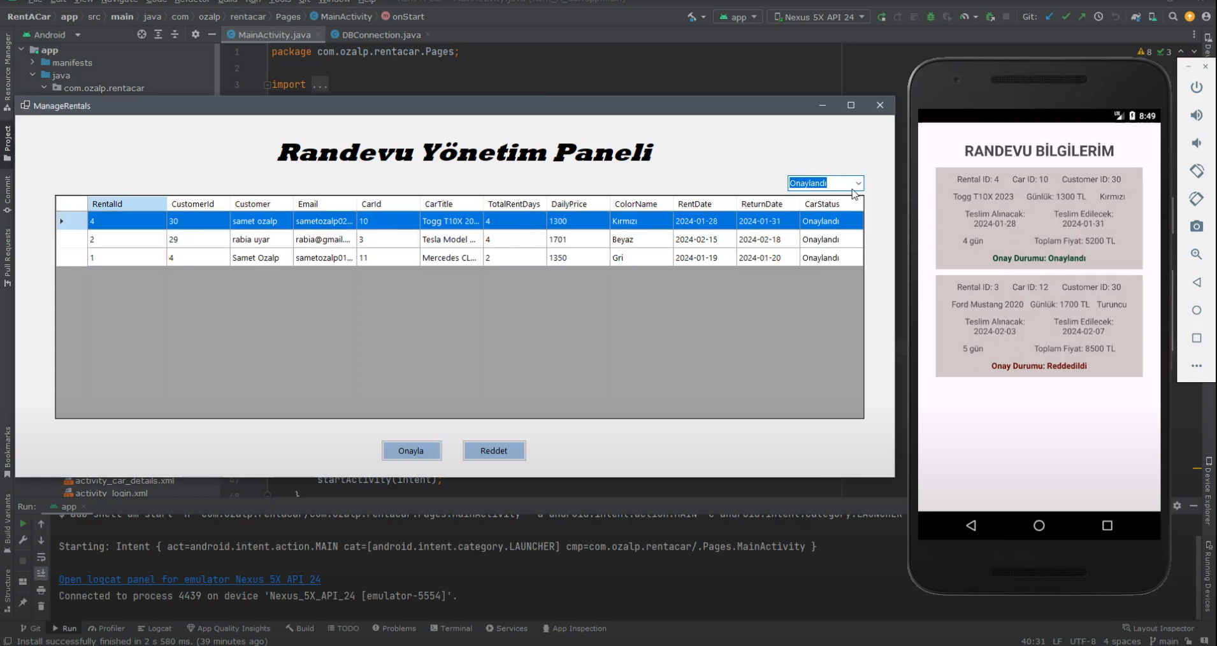This screenshot has height=646, width=1217.
Task: Open the Nexus 5X API 24 device dropdown
Action: click(819, 17)
